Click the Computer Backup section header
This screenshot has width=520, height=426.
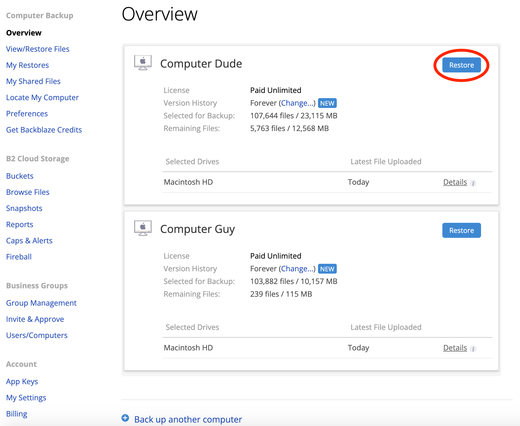click(x=40, y=16)
